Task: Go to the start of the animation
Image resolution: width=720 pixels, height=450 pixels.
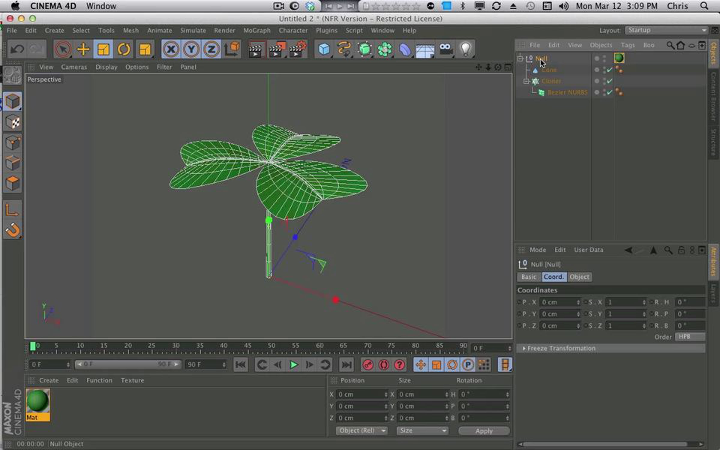Action: (x=241, y=365)
